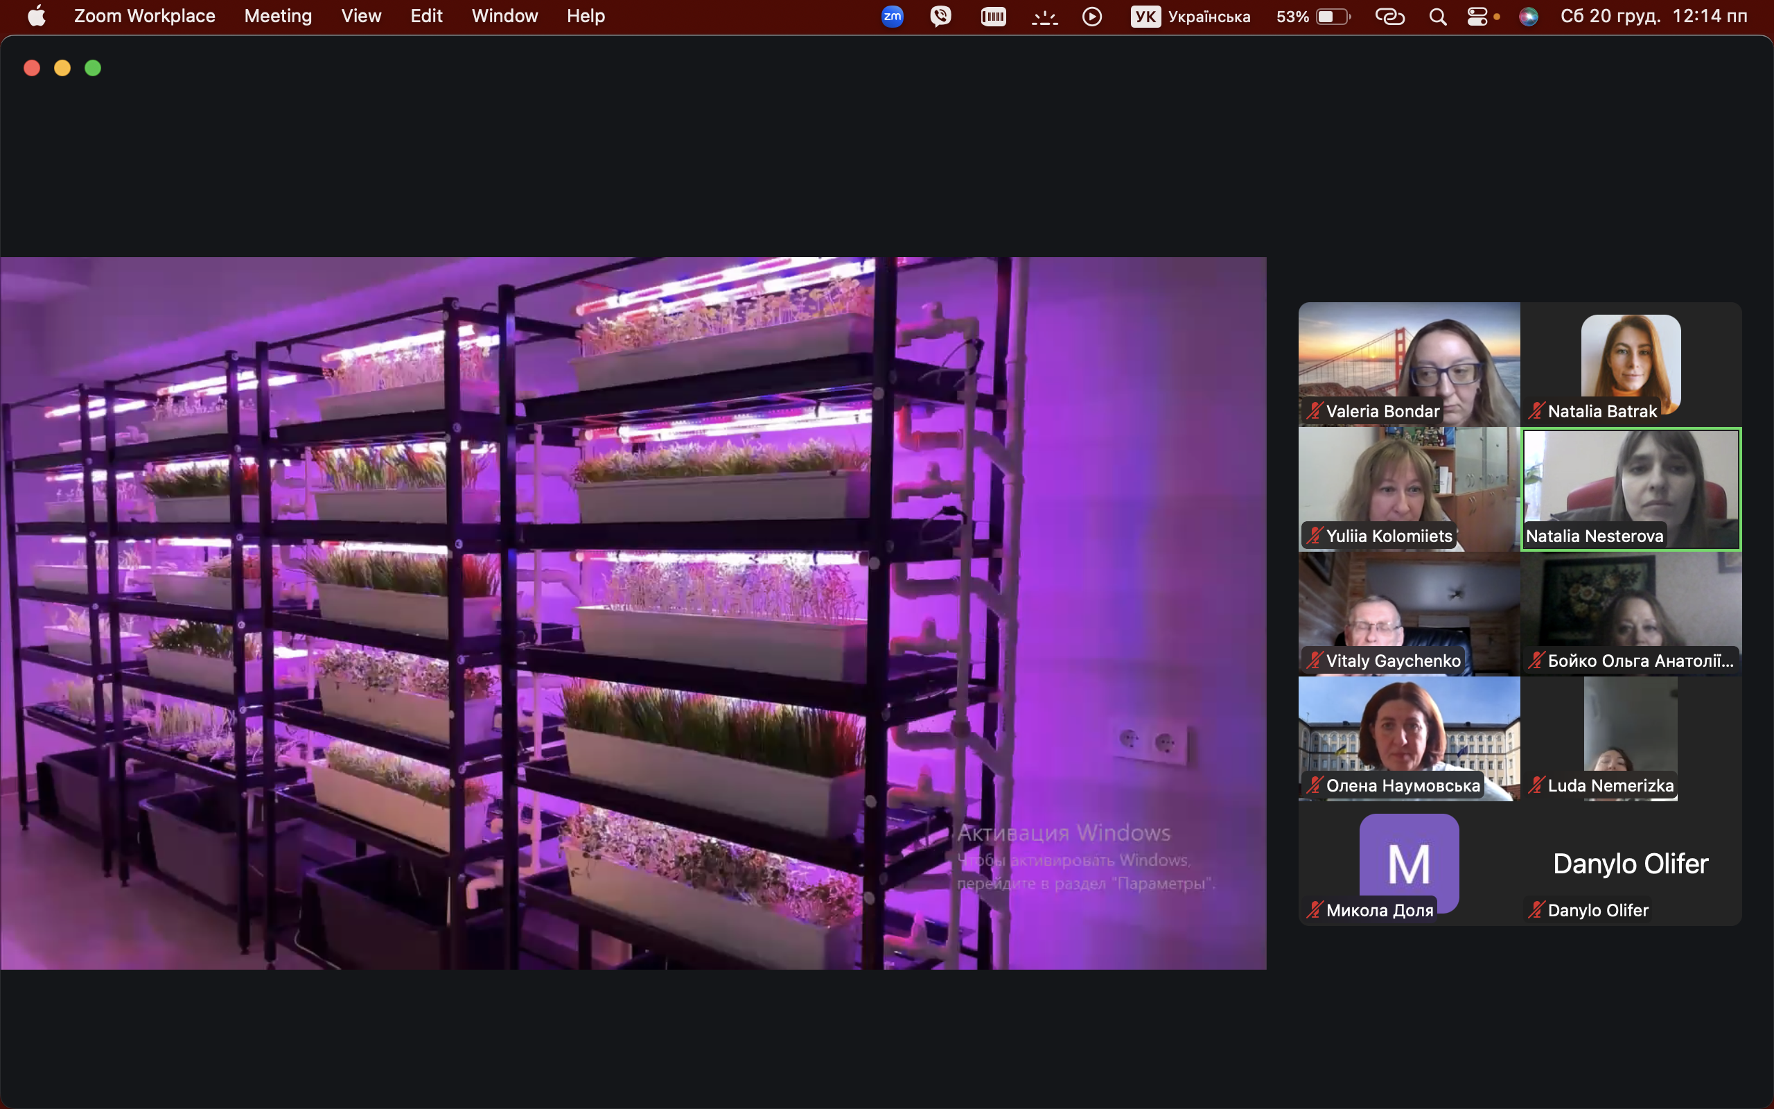1774x1109 pixels.
Task: Click the Zoom Workplace app menu
Action: 144,16
